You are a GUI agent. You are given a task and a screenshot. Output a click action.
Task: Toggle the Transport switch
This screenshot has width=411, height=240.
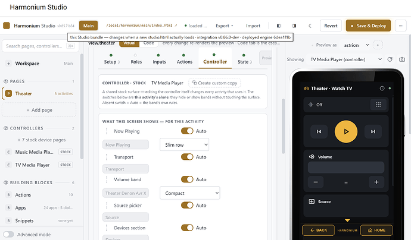coord(187,157)
